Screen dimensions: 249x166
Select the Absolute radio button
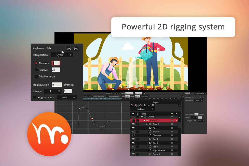point(36,63)
